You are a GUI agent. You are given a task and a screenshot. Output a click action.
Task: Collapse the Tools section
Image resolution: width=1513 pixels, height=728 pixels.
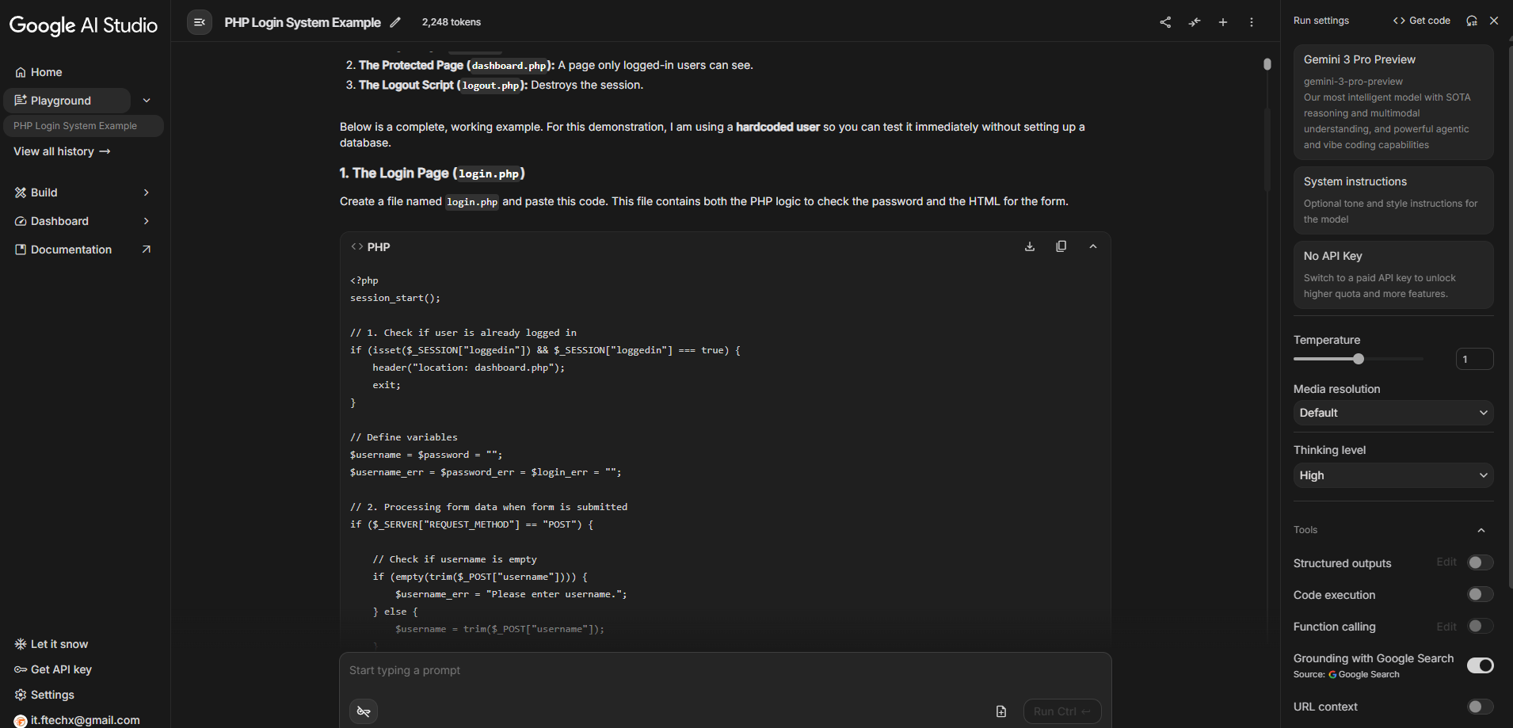click(x=1481, y=529)
